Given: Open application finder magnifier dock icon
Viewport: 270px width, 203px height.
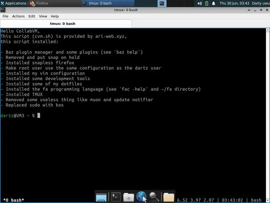Looking at the screenshot, I should click(154, 197).
